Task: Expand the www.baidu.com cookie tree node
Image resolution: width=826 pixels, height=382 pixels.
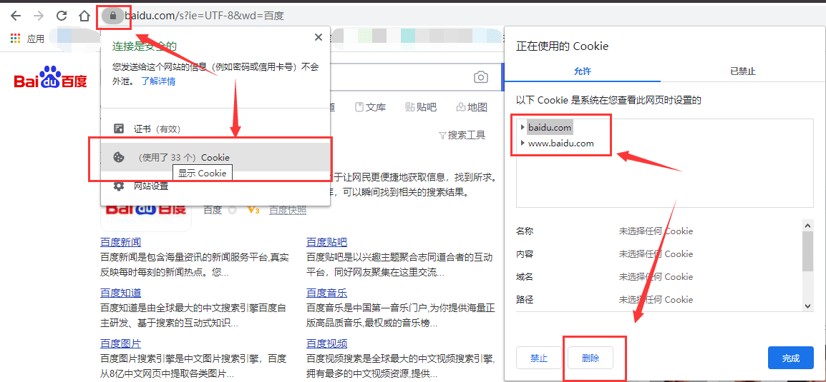Action: coord(523,143)
